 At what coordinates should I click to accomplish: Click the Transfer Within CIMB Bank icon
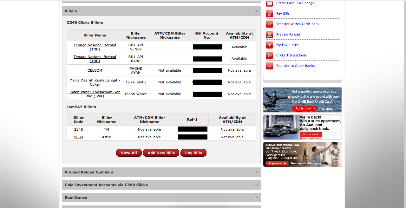269,24
